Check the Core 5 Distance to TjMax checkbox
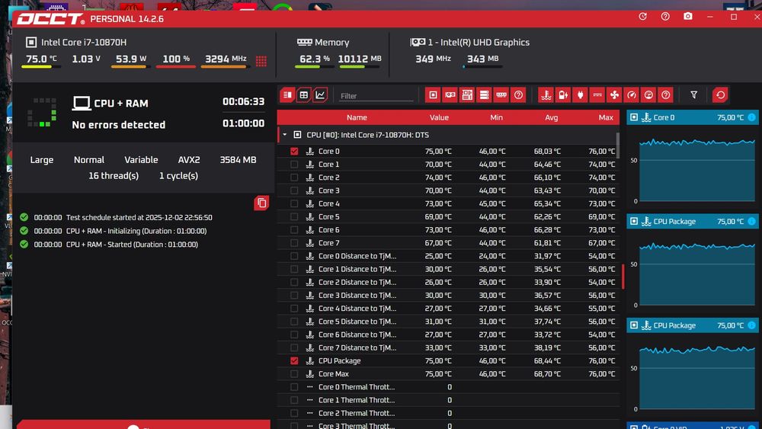The image size is (762, 429). [294, 322]
